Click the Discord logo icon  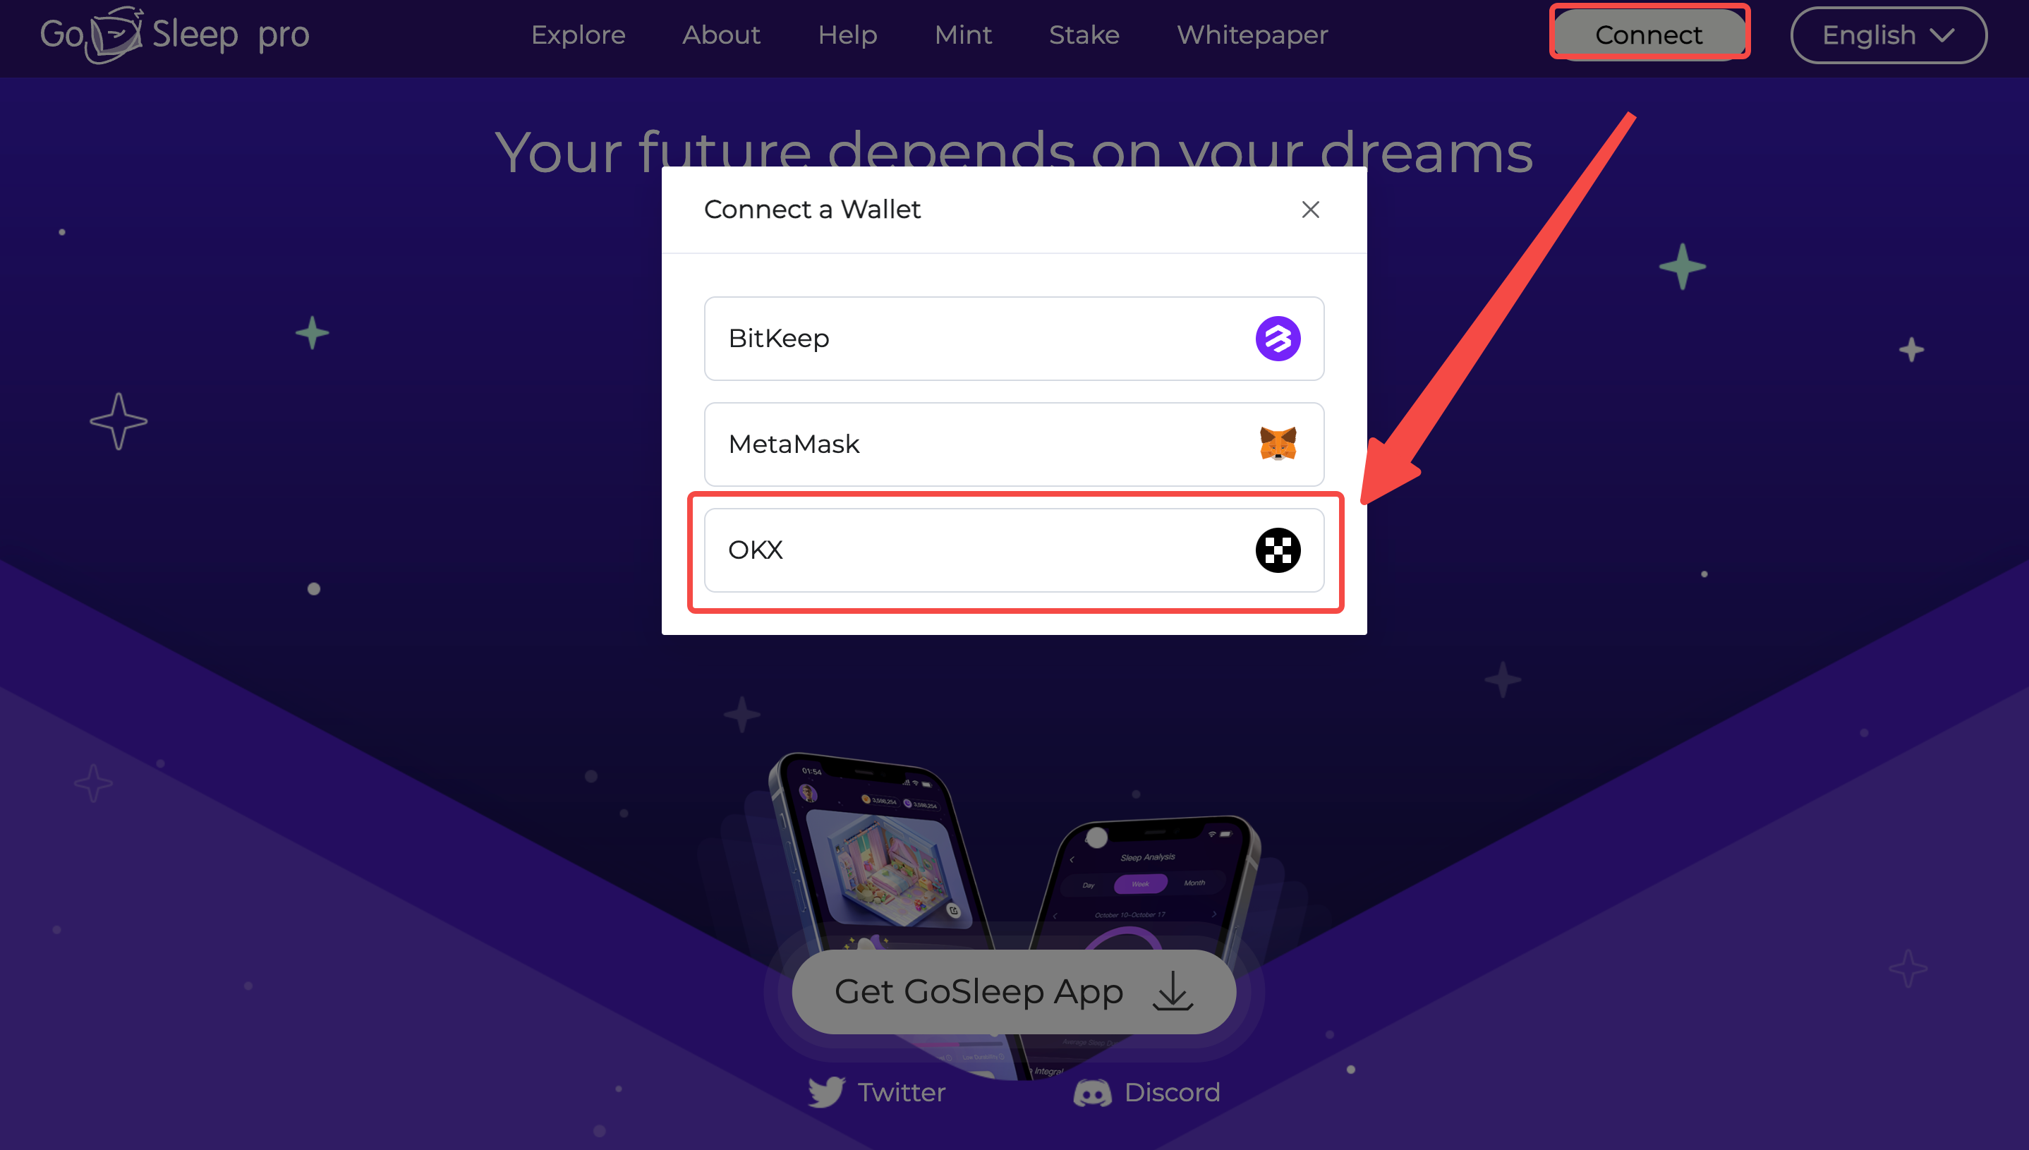(1092, 1093)
